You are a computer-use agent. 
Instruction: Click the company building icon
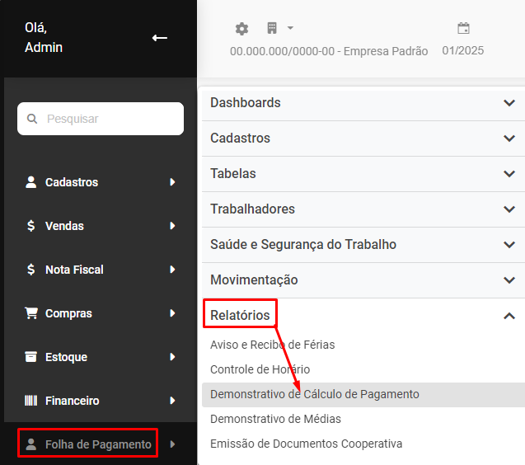point(272,28)
